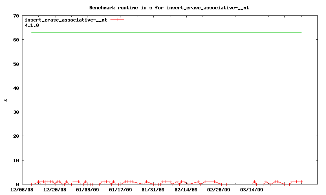Select the 60 tick on y-axis
The image size is (326, 195).
(x=16, y=40)
